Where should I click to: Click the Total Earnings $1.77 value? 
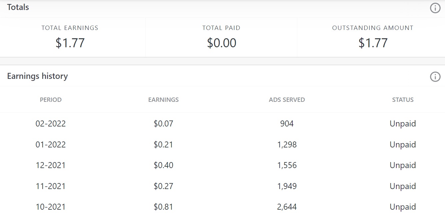(70, 43)
